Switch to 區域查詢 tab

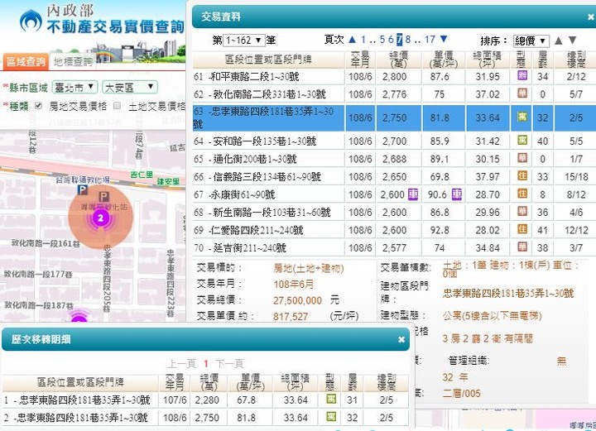pyautogui.click(x=26, y=61)
